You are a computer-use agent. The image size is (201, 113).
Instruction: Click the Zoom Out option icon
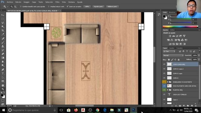[x=15, y=7]
